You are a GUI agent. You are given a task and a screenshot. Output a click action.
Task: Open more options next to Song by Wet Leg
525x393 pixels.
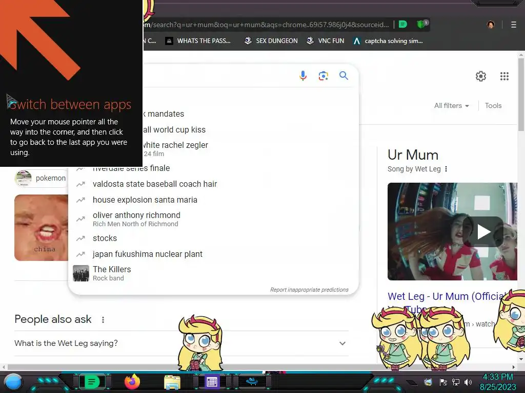coord(446,169)
